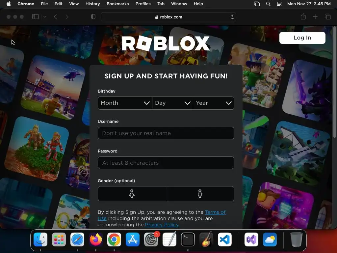Reload the roblox.com page

232,17
